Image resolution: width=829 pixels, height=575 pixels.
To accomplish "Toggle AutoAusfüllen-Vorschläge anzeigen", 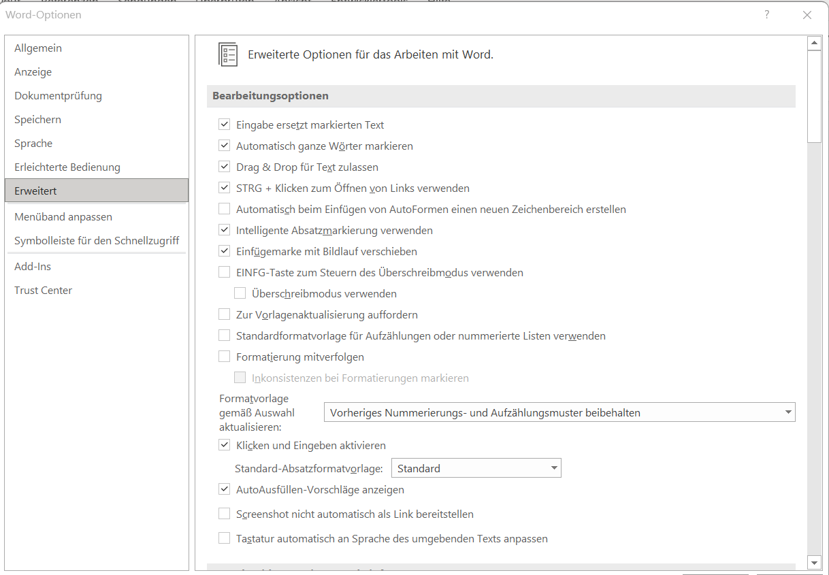I will [224, 489].
